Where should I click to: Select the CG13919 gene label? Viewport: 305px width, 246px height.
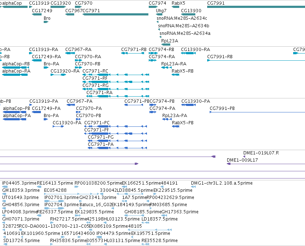39,3
